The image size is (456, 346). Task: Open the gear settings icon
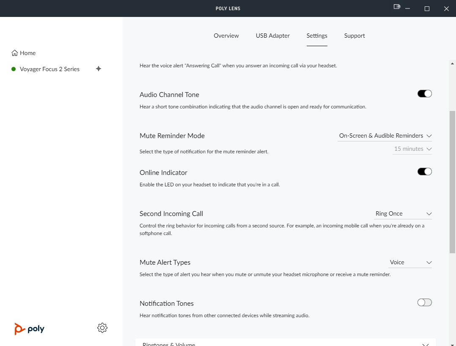tap(102, 327)
